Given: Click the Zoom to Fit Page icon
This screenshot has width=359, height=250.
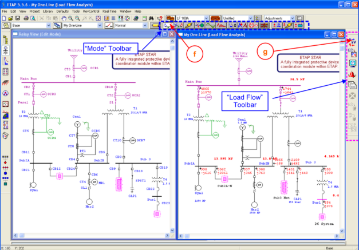Looking at the screenshot, I should (x=98, y=18).
